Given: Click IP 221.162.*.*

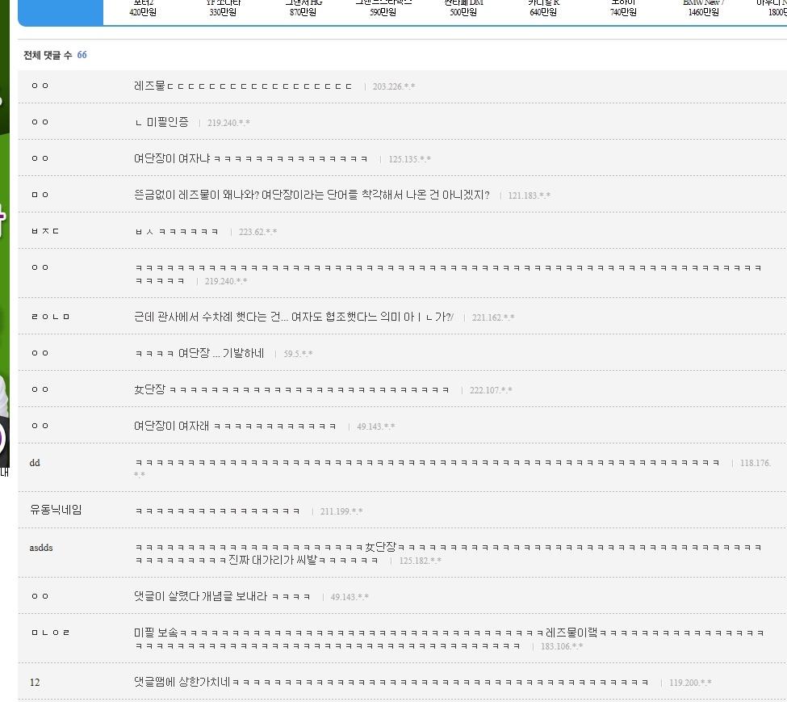Looking at the screenshot, I should (x=493, y=317).
